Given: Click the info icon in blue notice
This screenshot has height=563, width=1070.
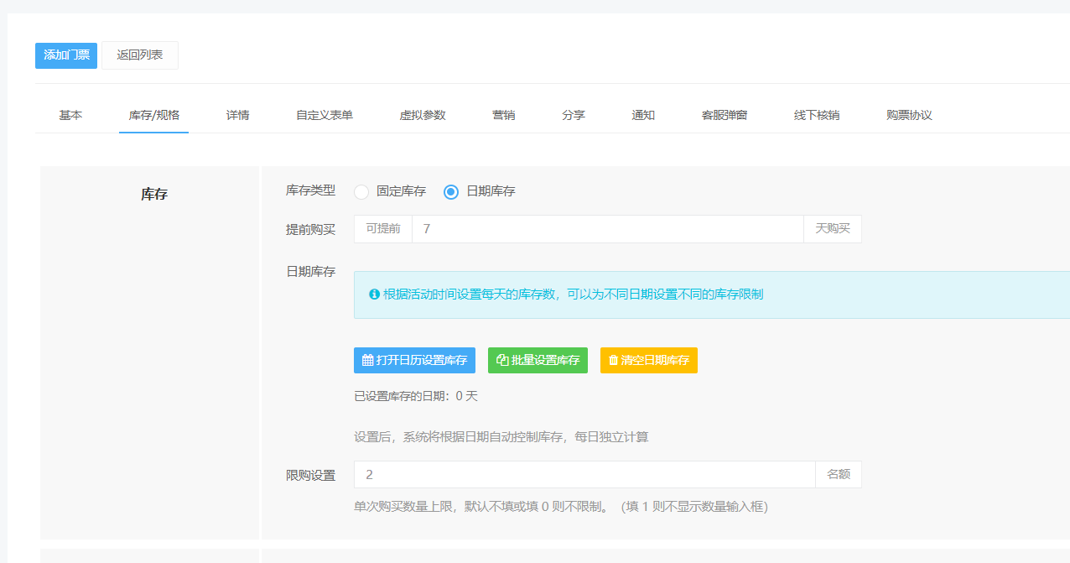Looking at the screenshot, I should (375, 295).
